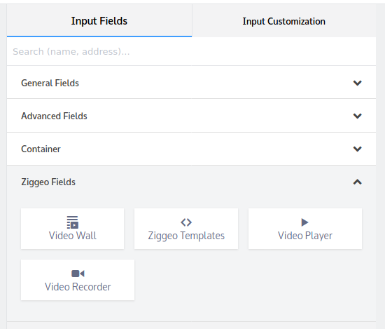Expand the Advanced Fields chevron

point(357,116)
